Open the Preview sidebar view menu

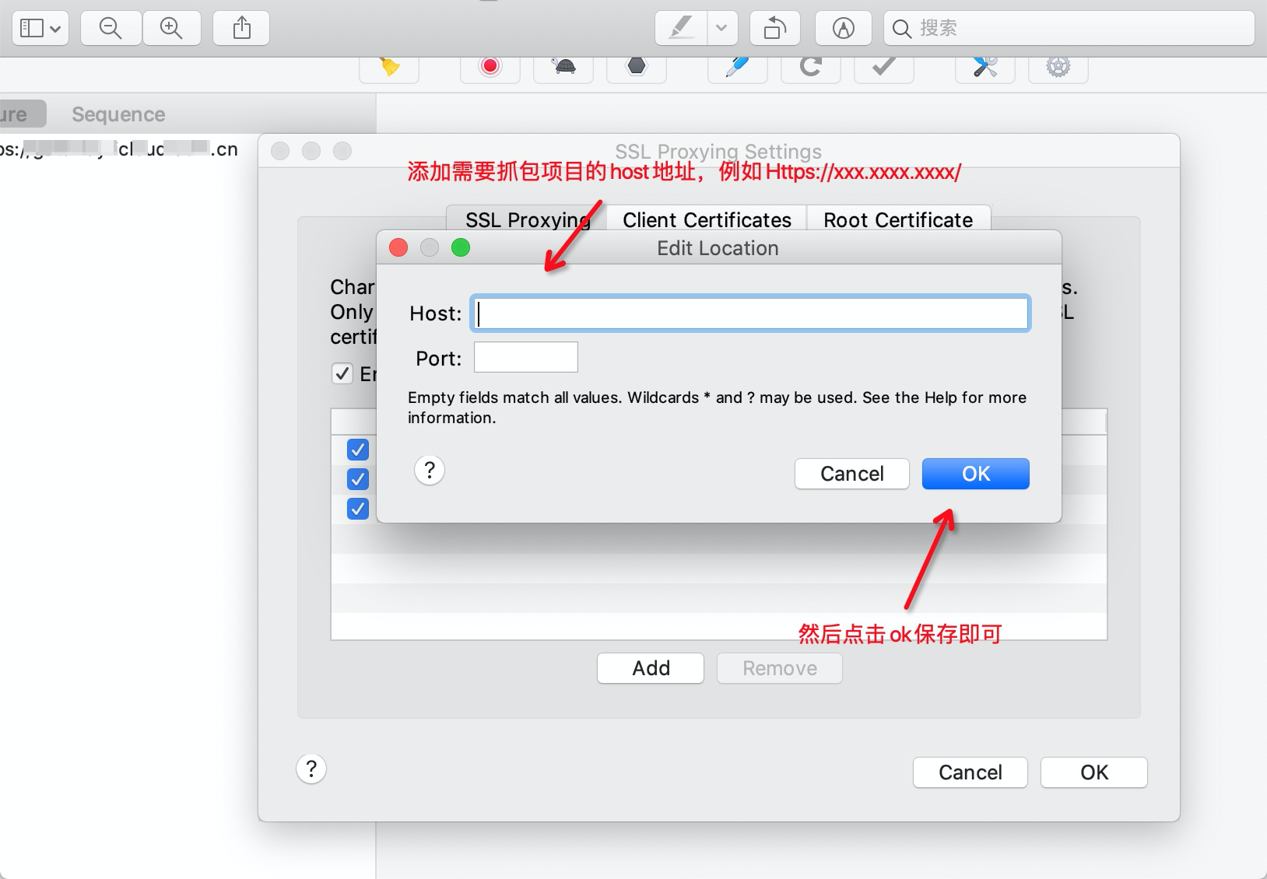pos(40,29)
